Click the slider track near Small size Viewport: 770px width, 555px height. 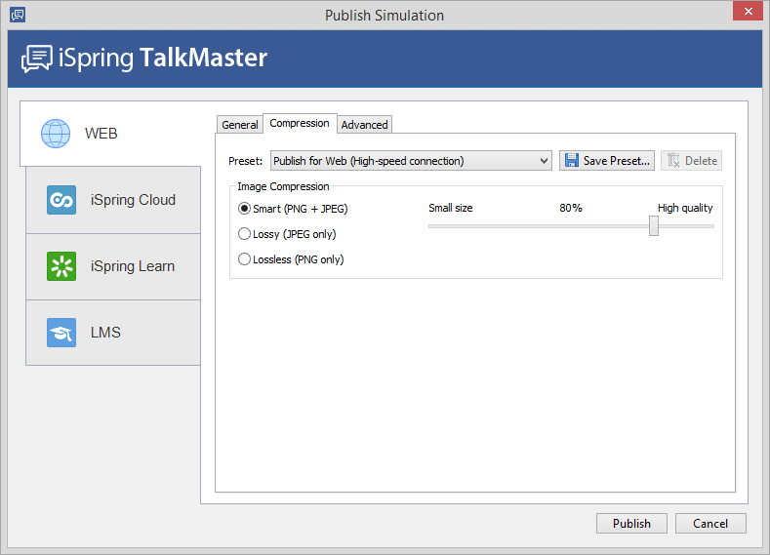click(x=449, y=226)
